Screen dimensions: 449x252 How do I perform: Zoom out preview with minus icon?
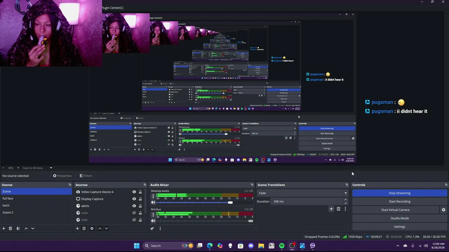point(3,168)
